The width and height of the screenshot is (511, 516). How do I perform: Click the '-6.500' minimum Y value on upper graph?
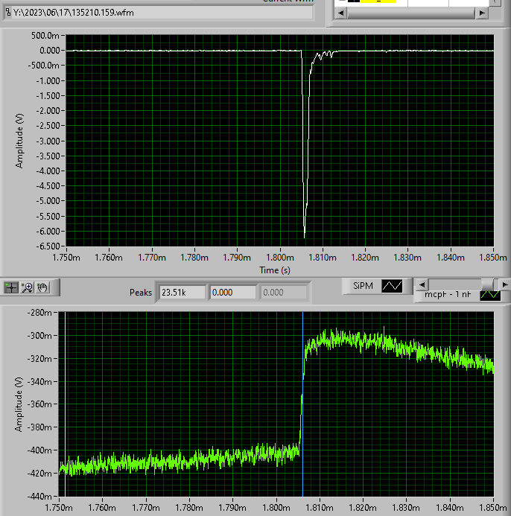point(48,246)
